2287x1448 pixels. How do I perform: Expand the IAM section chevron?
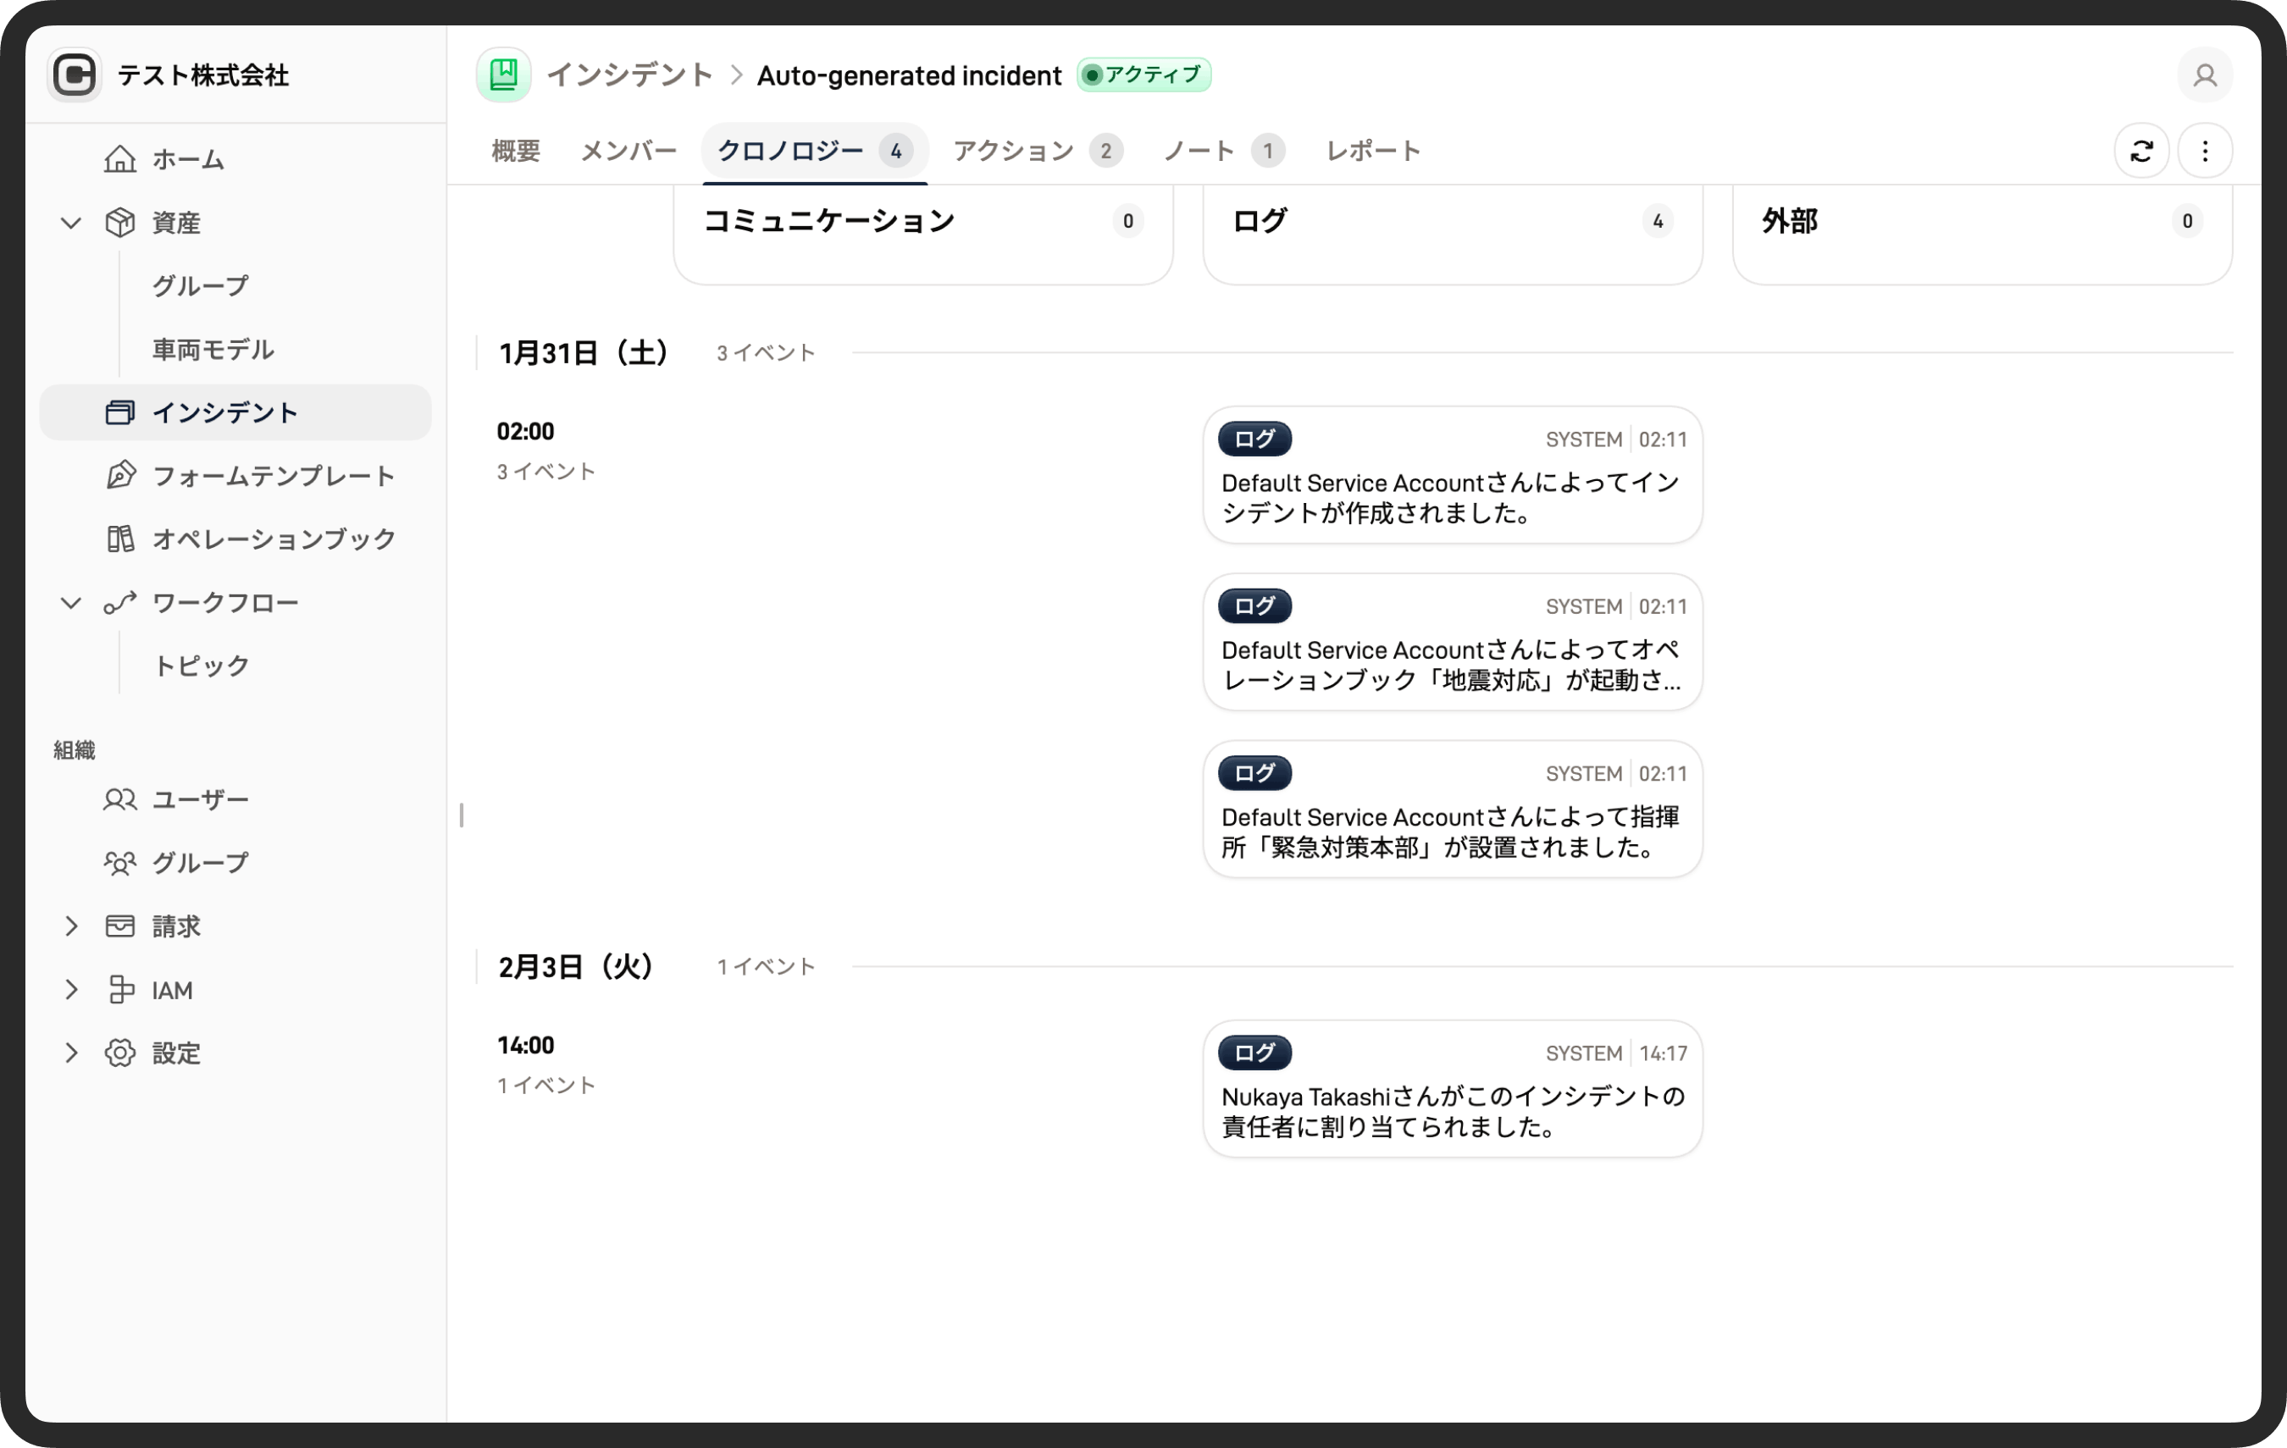(71, 989)
